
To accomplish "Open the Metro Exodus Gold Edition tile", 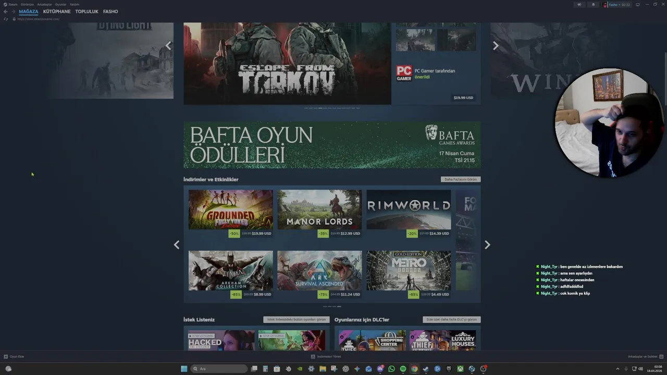I will (x=409, y=274).
